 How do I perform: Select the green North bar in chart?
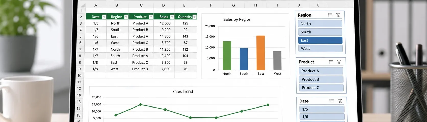[x=227, y=56]
